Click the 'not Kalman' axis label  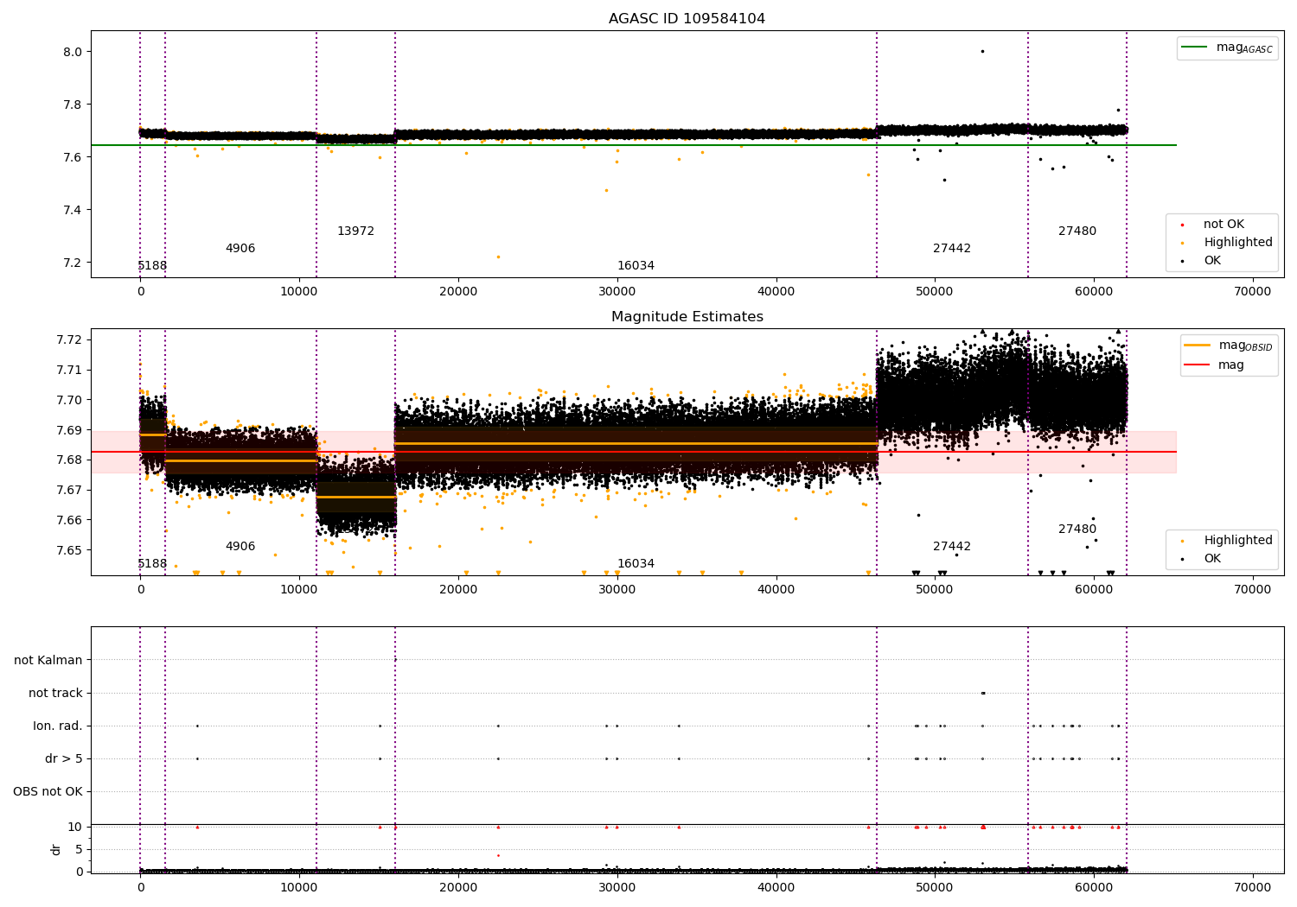(x=48, y=660)
